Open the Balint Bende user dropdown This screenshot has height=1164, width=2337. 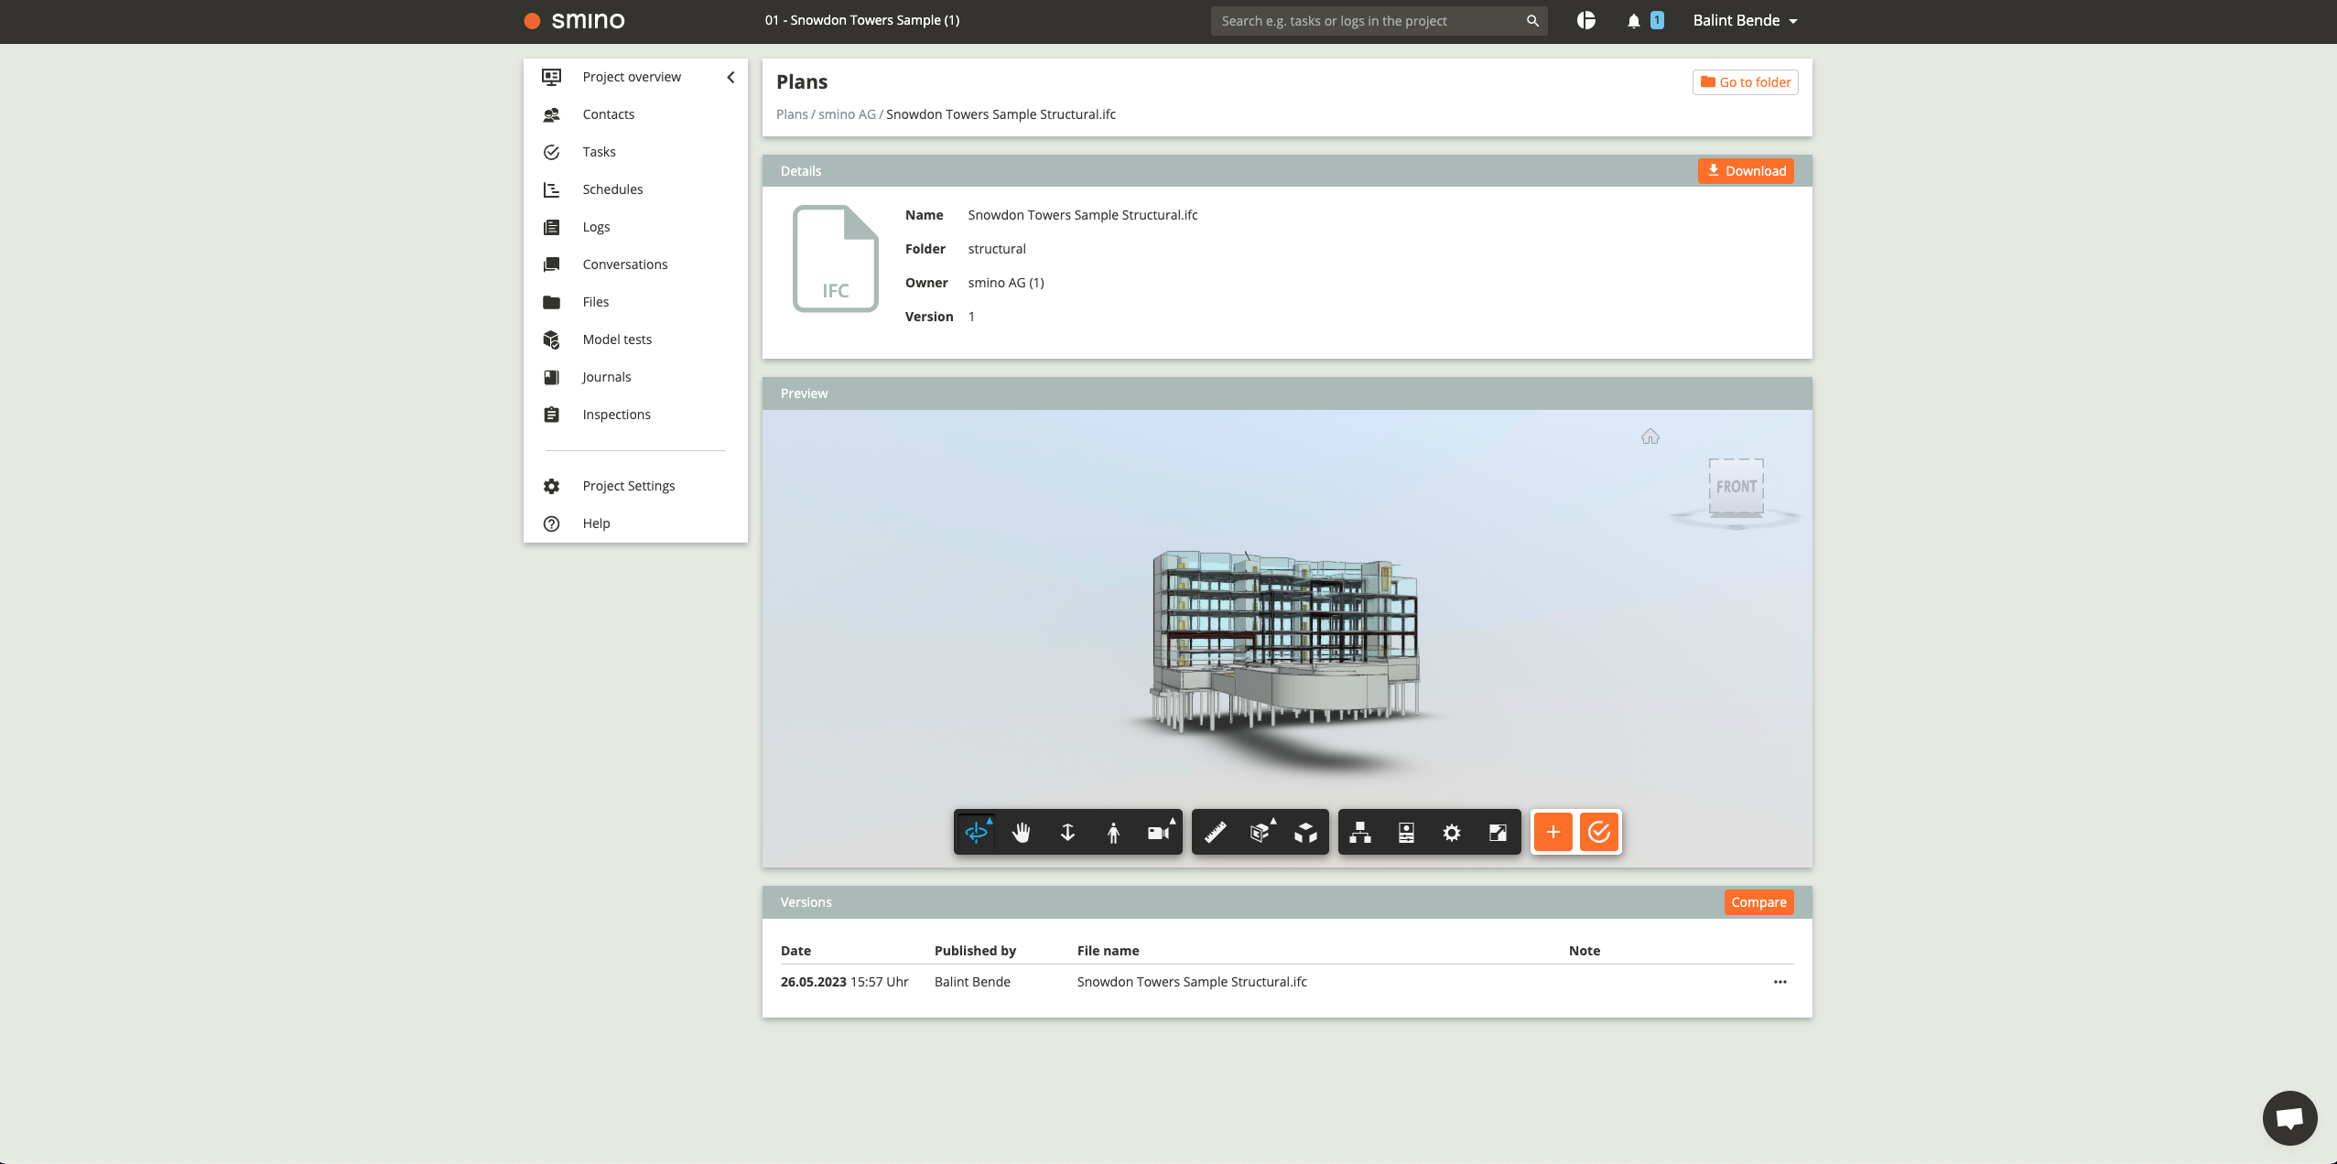click(1745, 20)
